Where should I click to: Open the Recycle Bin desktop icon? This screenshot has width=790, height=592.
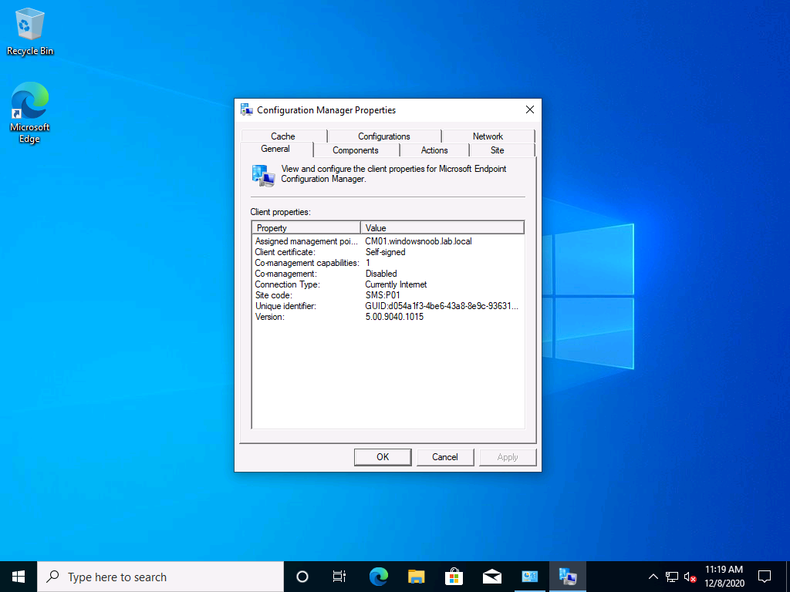(x=30, y=31)
